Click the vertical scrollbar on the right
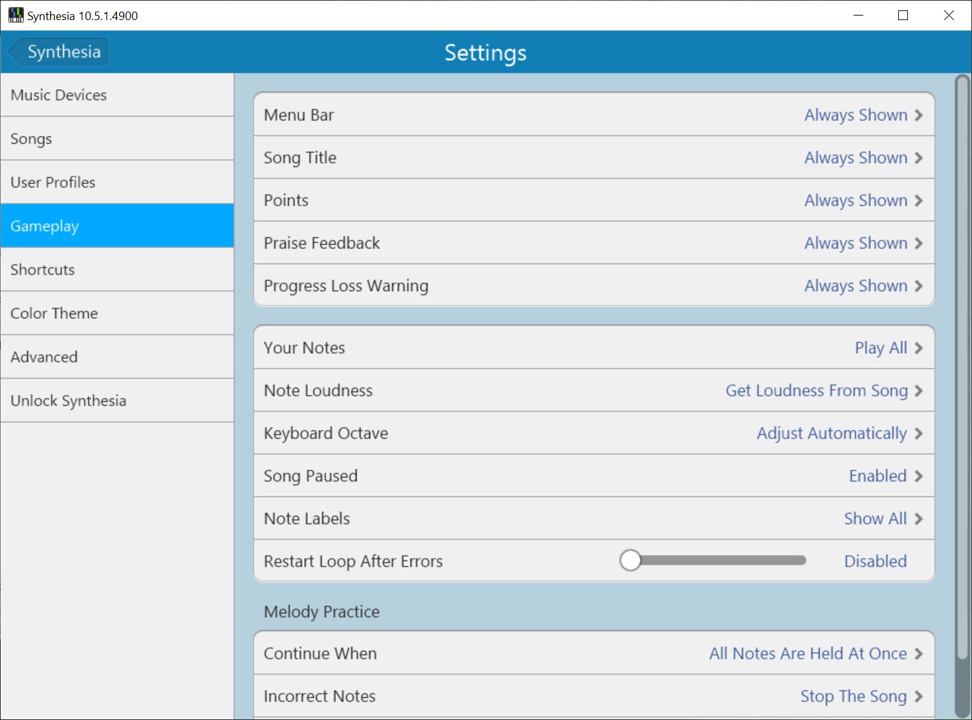The width and height of the screenshot is (972, 720). click(962, 388)
